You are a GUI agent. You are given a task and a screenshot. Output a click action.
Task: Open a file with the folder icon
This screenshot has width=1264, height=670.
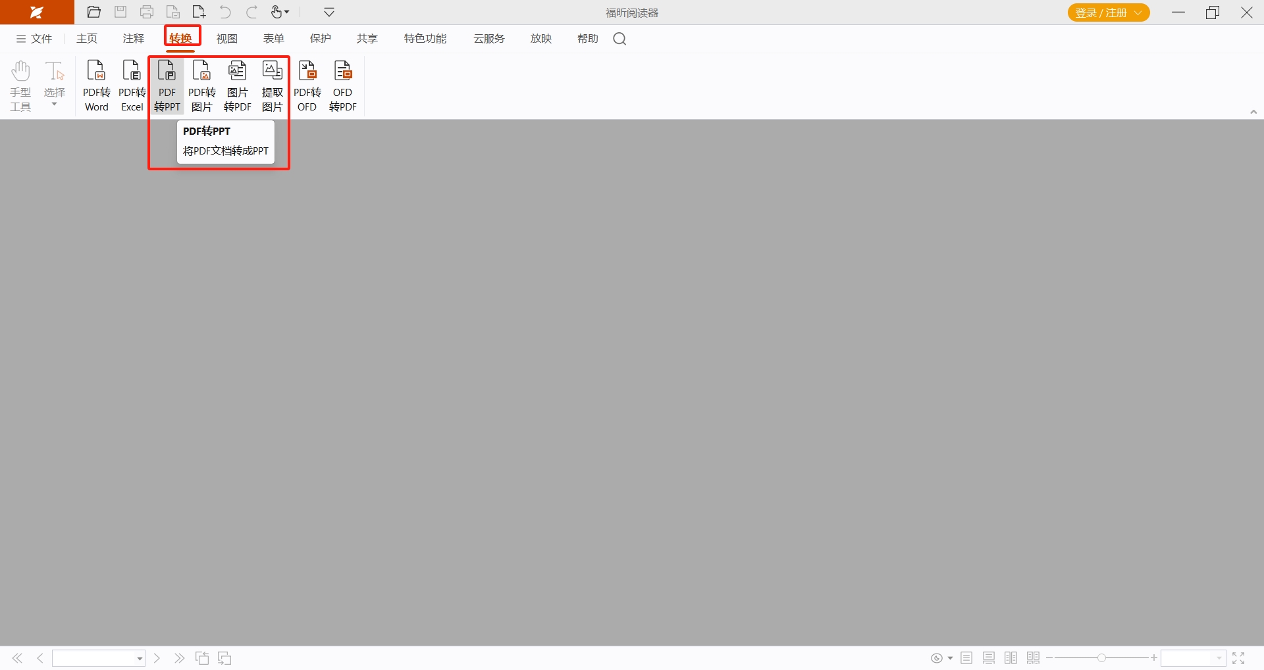coord(94,12)
